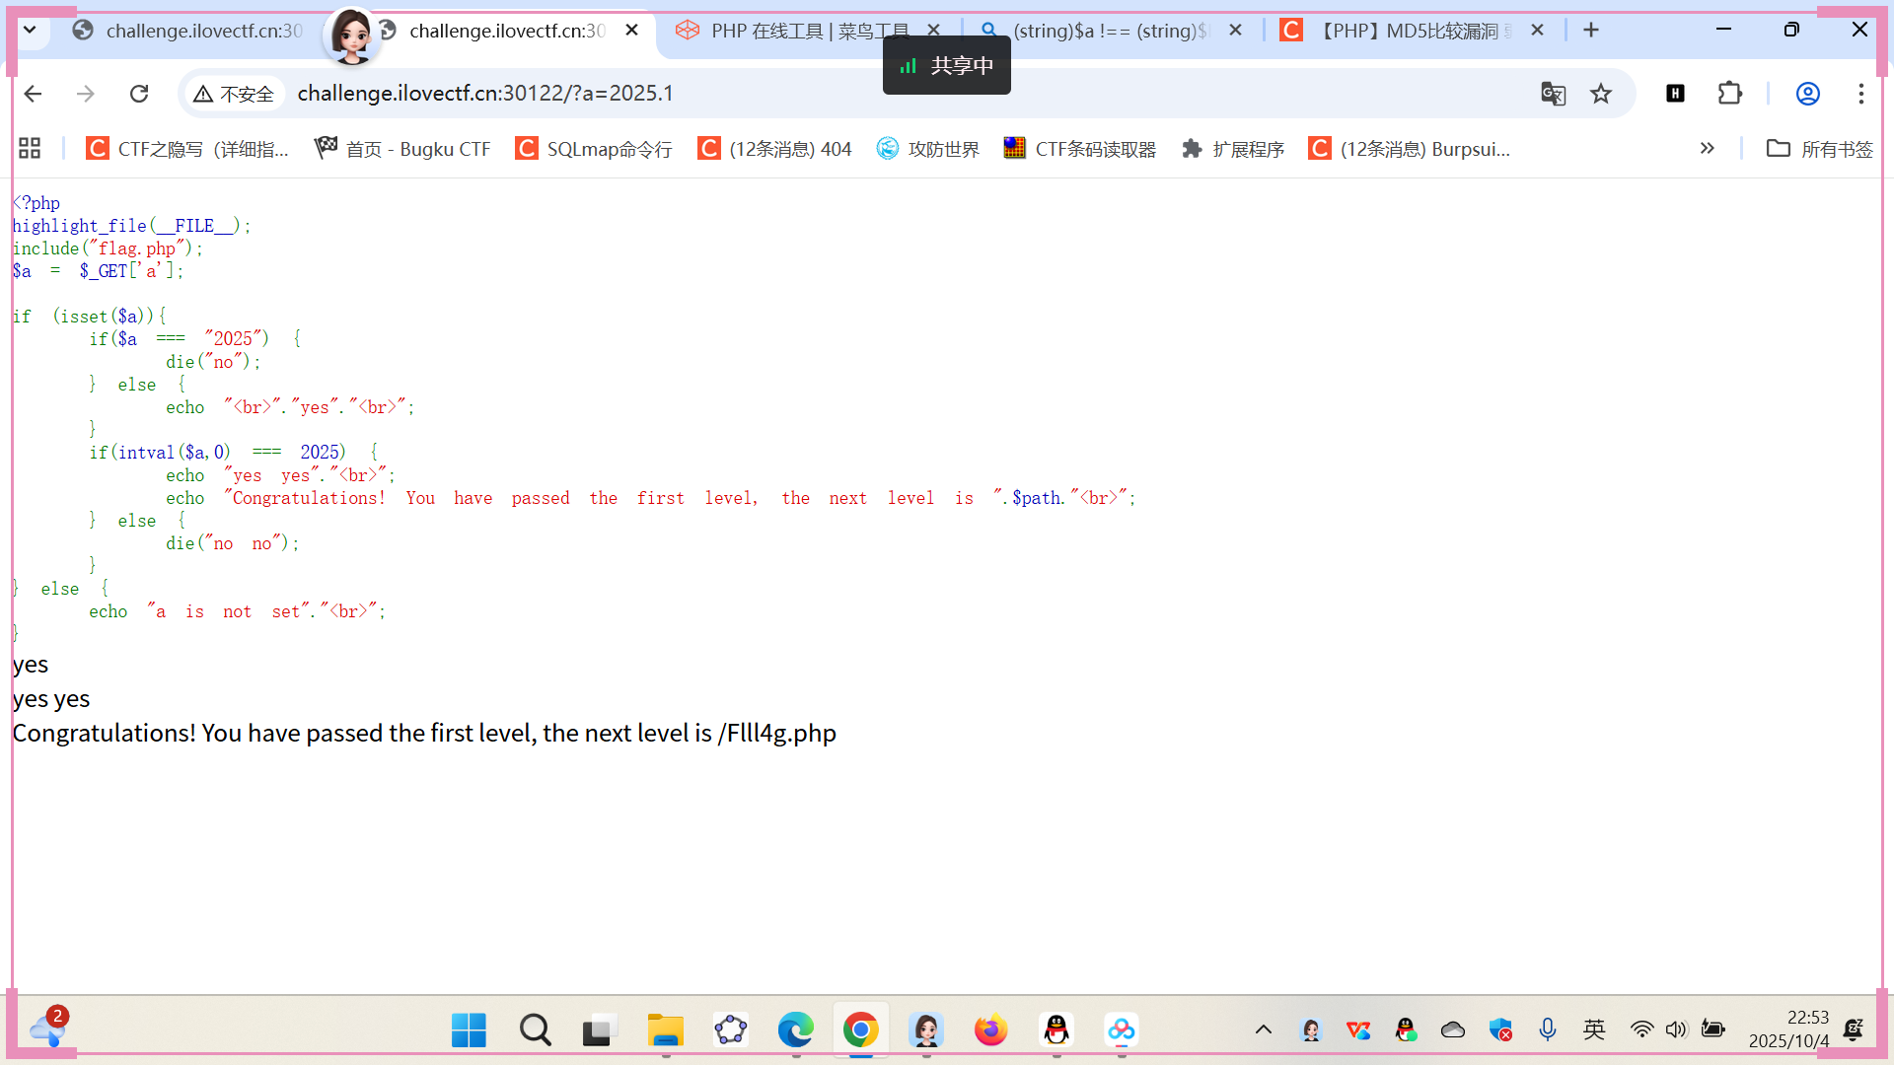Open the translate page icon
1894x1065 pixels.
tap(1553, 94)
